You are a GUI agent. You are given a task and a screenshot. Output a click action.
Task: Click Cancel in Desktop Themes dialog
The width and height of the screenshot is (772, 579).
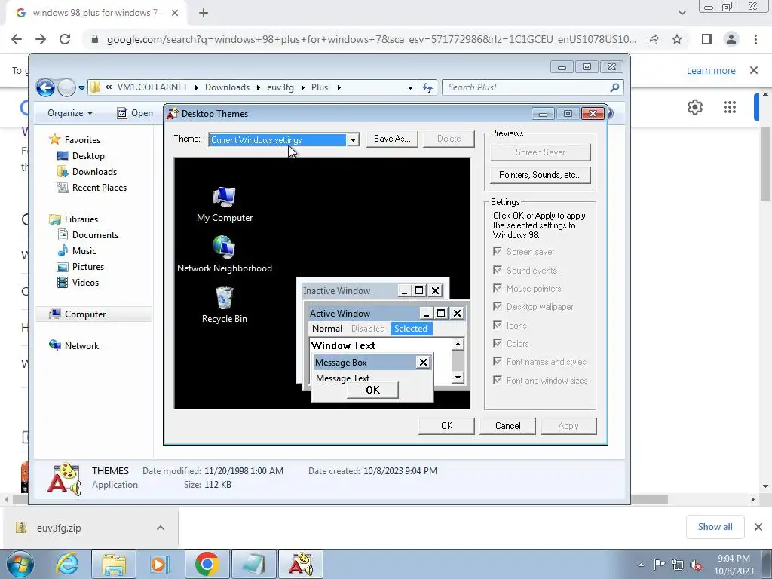point(507,426)
